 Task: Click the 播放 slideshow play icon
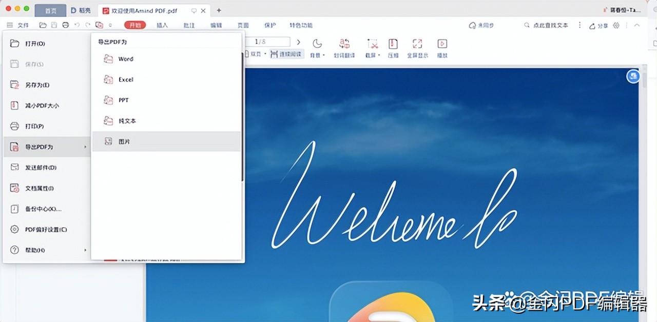442,44
